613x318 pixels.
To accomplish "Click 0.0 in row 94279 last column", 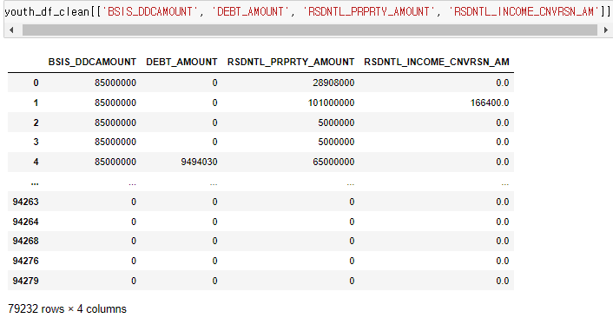I will [503, 281].
